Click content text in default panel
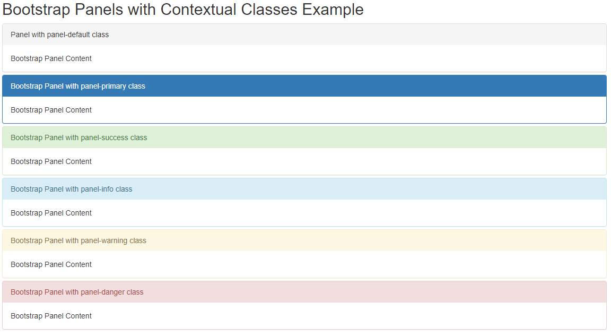The width and height of the screenshot is (611, 336). (51, 58)
